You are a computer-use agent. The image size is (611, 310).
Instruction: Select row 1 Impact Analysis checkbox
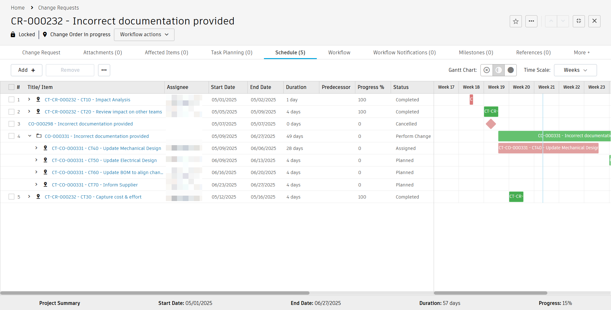tap(11, 99)
